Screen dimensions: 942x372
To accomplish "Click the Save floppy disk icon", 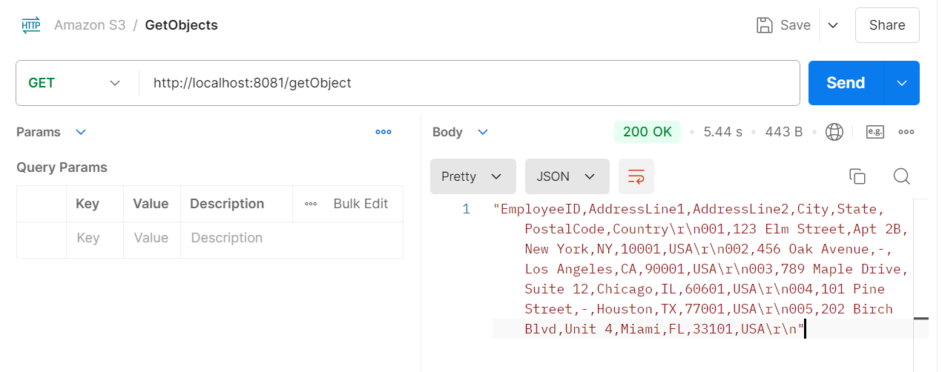I will [x=764, y=25].
